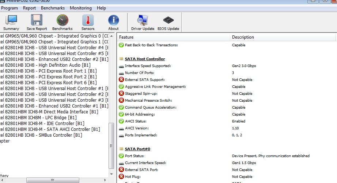Click section icon beside SATA Port#0
The image size is (337, 183).
[121, 149]
